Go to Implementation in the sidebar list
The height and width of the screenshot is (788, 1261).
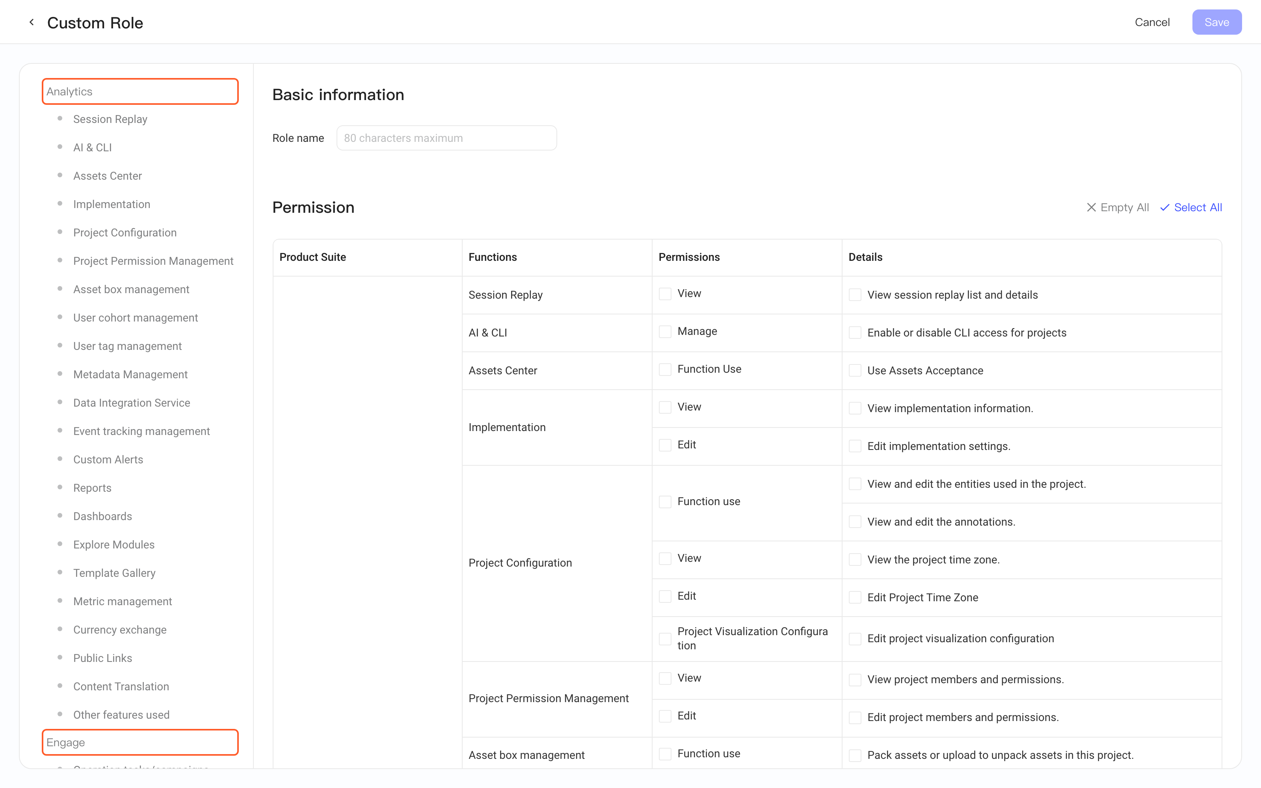coord(112,204)
